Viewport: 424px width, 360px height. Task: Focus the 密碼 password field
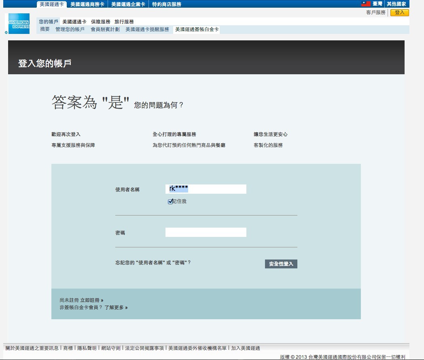pos(206,232)
